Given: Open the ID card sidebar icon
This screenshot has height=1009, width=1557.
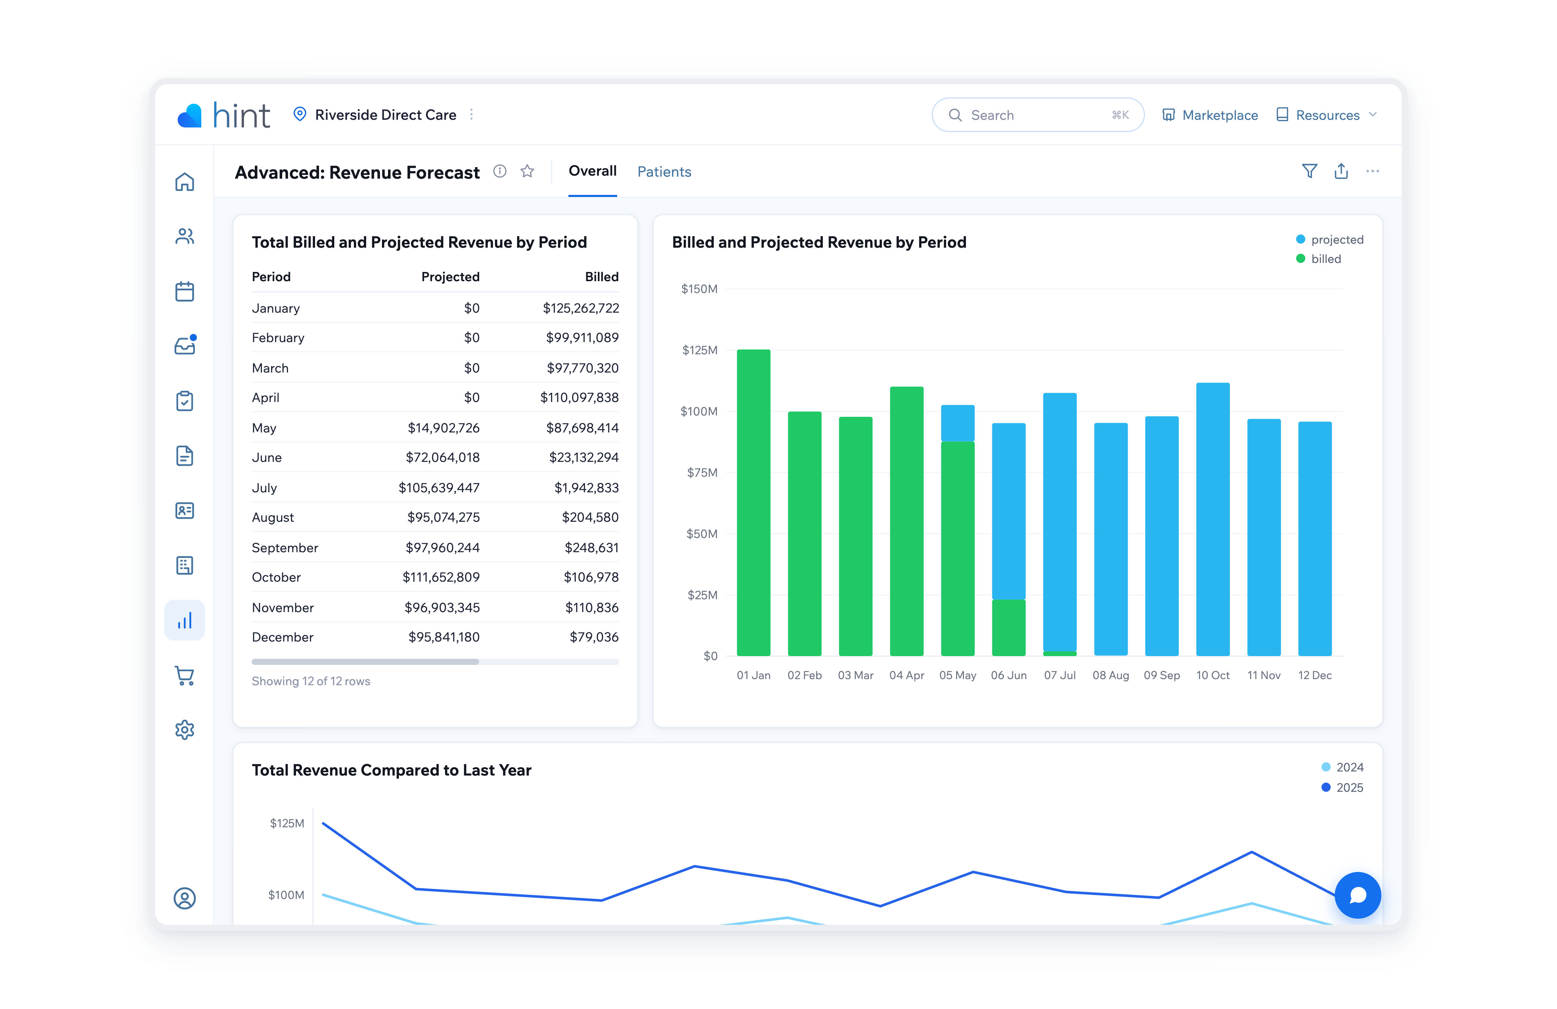Looking at the screenshot, I should [184, 510].
